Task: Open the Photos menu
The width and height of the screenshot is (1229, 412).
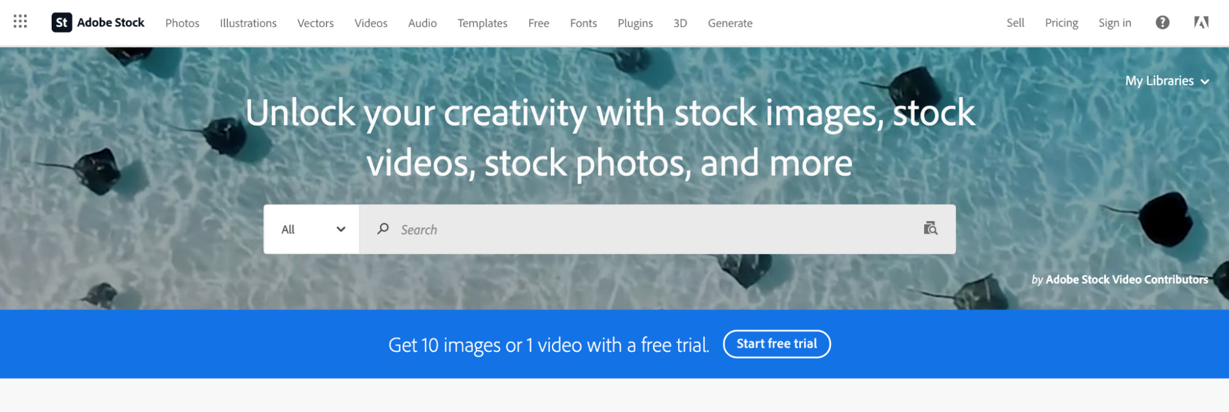Action: (x=182, y=23)
